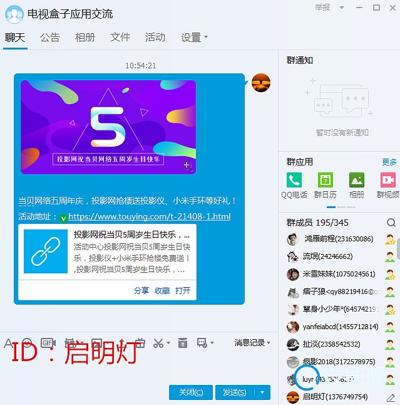This screenshot has width=400, height=405.
Task: Click the sender's orange avatar beside the message
Action: pos(261,83)
